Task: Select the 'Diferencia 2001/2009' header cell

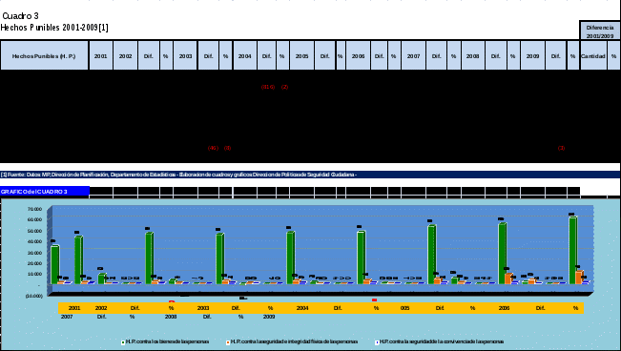Action: click(x=600, y=31)
